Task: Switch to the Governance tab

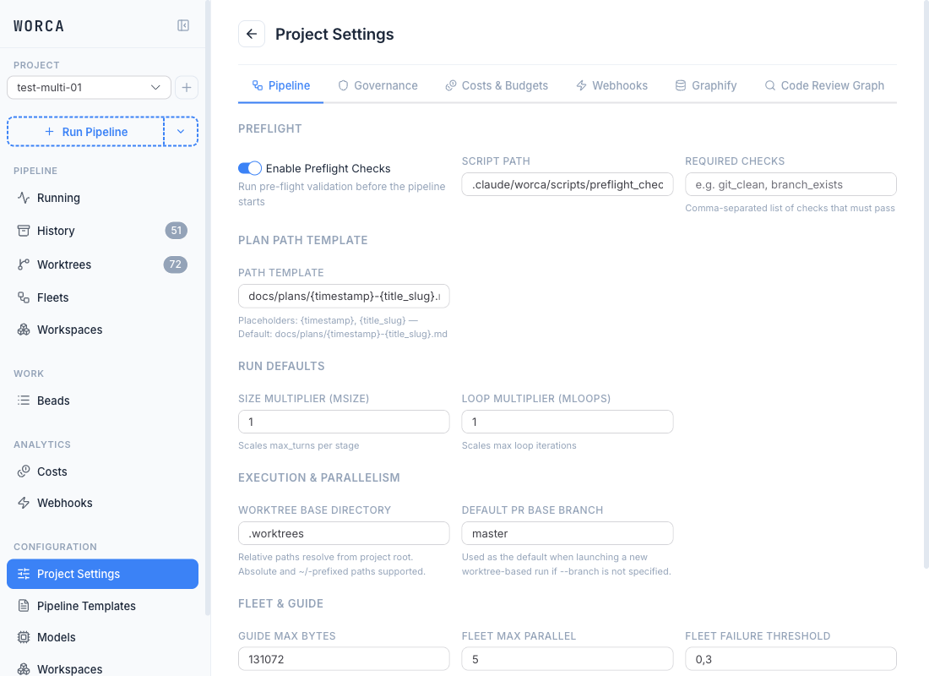Action: 378,85
